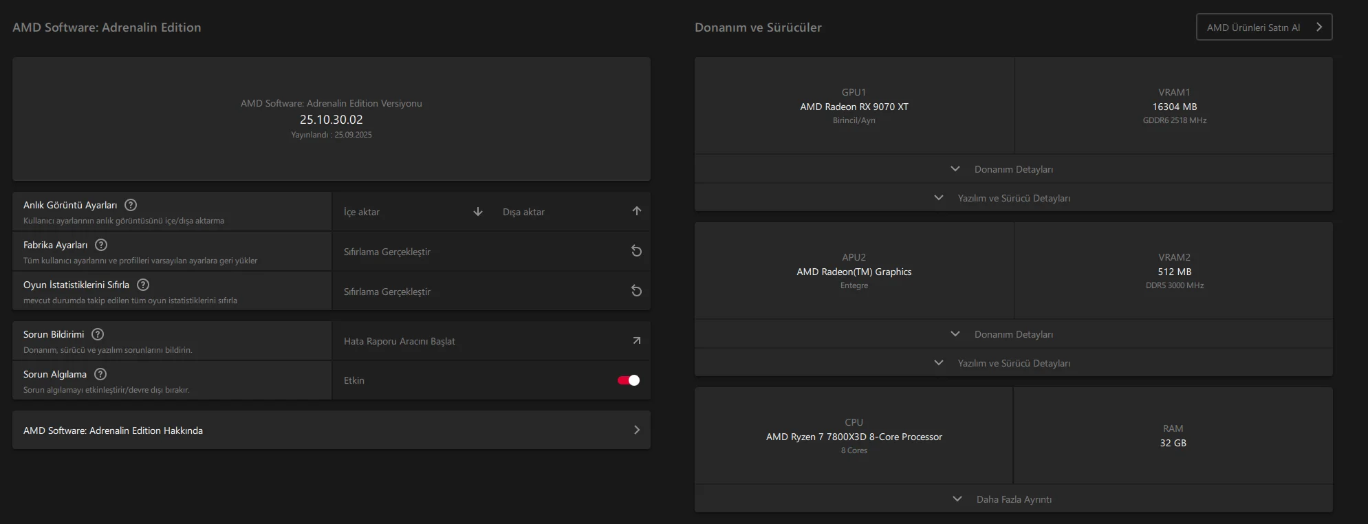Click the GDDR6 2518 MHz memory text
Image resolution: width=1368 pixels, height=524 pixels.
(1175, 120)
